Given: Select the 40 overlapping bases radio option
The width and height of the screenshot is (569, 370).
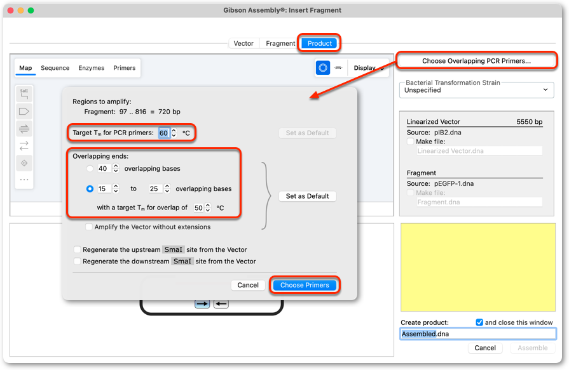Looking at the screenshot, I should [90, 169].
